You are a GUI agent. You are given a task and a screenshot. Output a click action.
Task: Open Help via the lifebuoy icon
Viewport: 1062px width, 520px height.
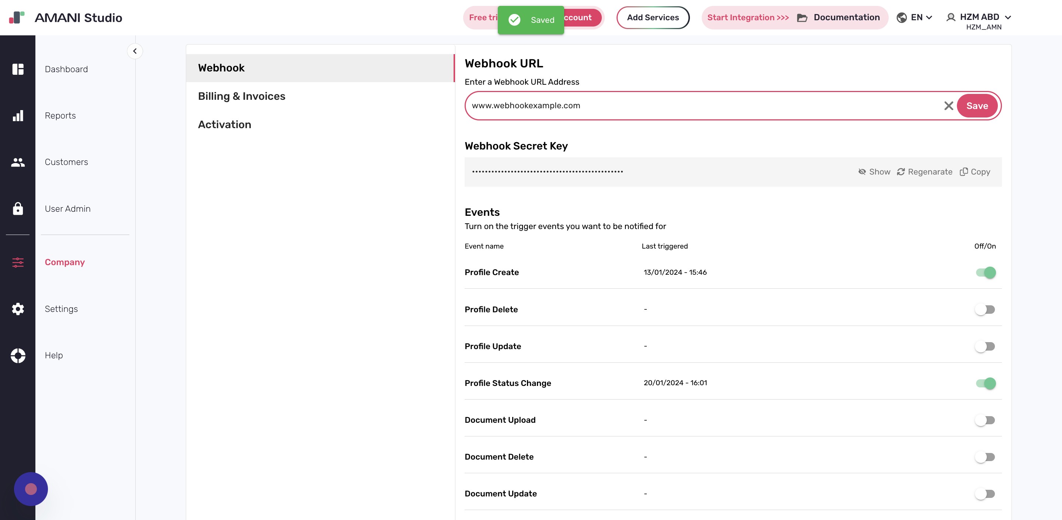[x=18, y=355]
